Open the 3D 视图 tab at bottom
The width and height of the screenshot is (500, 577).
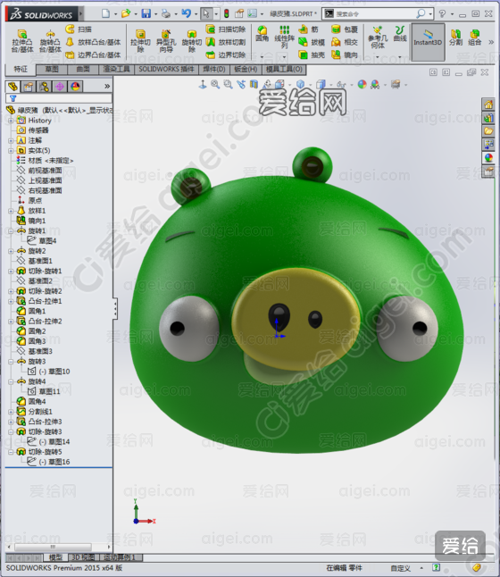[83, 557]
